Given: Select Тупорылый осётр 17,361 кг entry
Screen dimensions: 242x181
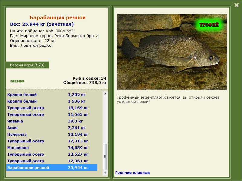Looking at the screenshot, I should pos(52,161).
